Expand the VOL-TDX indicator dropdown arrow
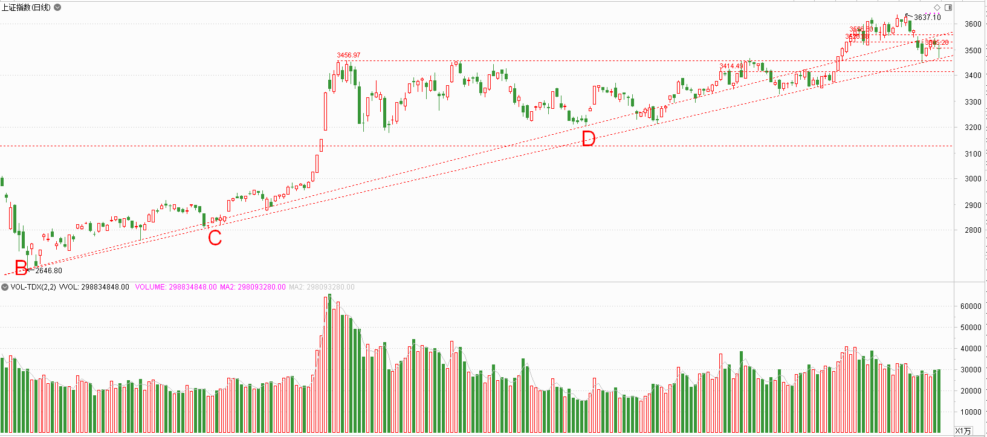 pos(5,287)
